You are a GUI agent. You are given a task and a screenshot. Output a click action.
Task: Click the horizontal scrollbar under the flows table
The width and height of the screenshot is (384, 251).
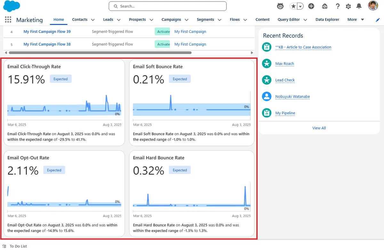point(100,53)
